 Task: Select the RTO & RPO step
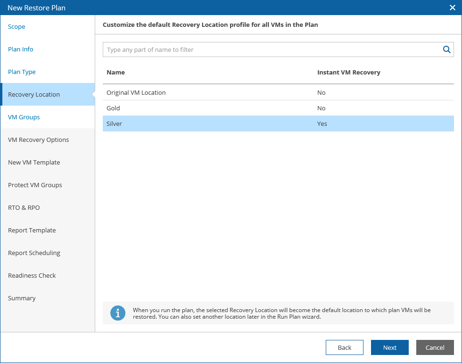point(21,208)
